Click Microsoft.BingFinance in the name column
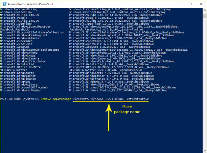Image resolution: width=207 pixels, height=153 pixels. tap(18, 79)
